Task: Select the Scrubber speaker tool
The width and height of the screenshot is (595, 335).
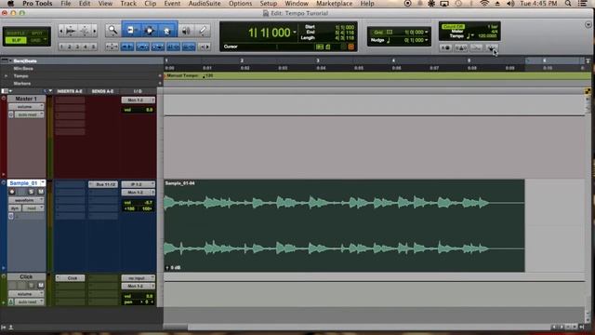Action: click(x=186, y=31)
